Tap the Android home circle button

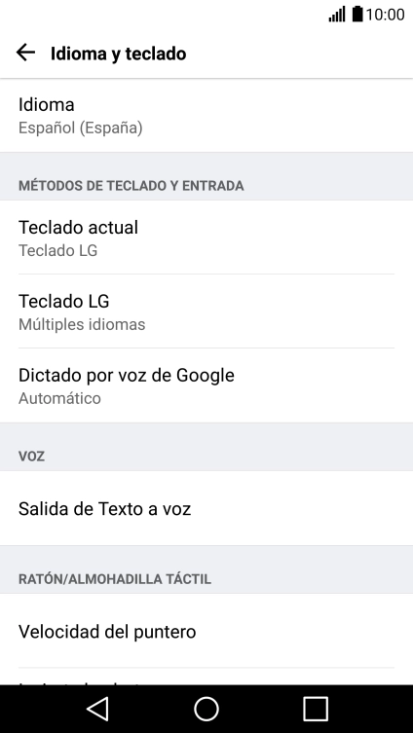point(206,709)
